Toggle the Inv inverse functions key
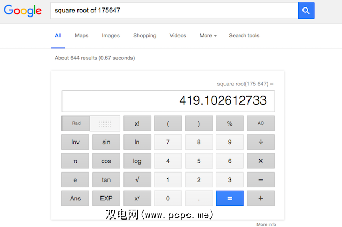The height and width of the screenshot is (227, 342). pyautogui.click(x=75, y=142)
